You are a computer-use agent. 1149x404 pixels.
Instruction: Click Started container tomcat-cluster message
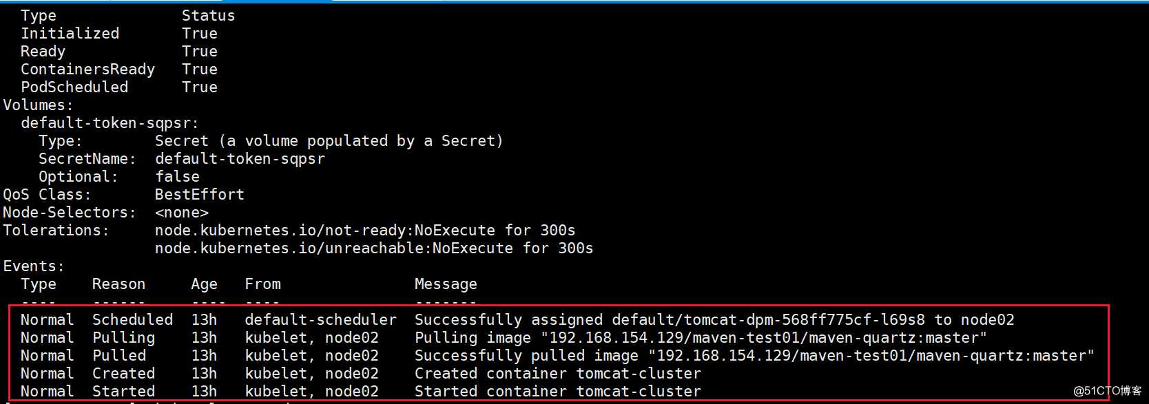tap(557, 392)
